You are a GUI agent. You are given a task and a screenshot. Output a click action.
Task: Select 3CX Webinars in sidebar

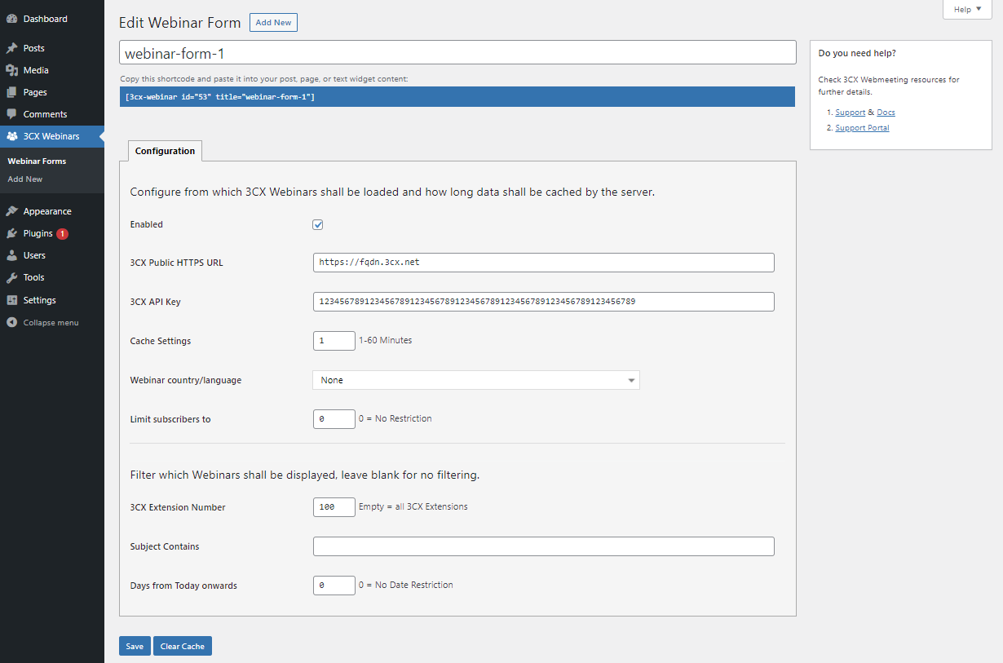click(x=52, y=136)
